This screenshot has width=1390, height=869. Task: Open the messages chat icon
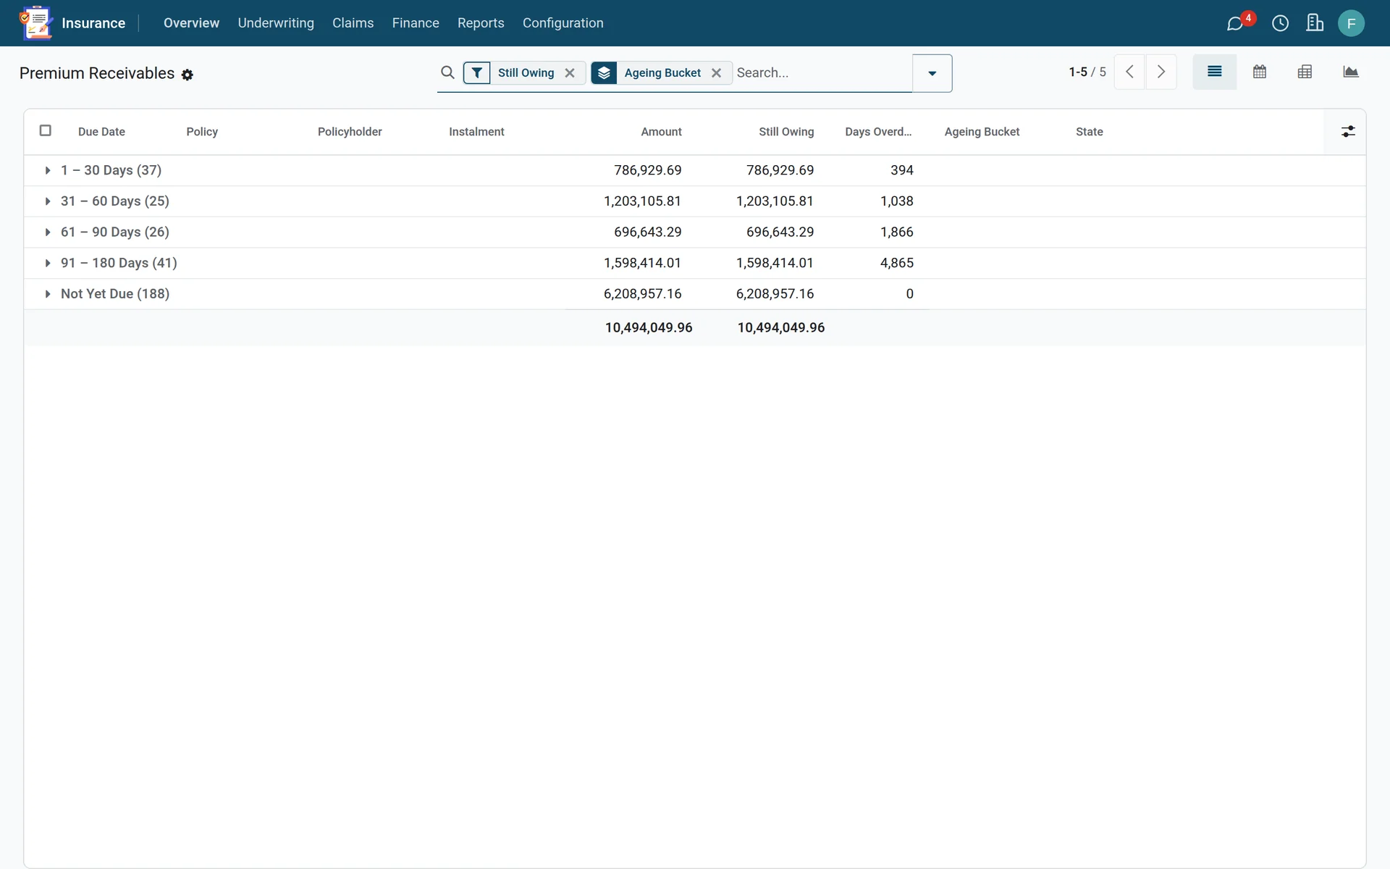pyautogui.click(x=1235, y=23)
